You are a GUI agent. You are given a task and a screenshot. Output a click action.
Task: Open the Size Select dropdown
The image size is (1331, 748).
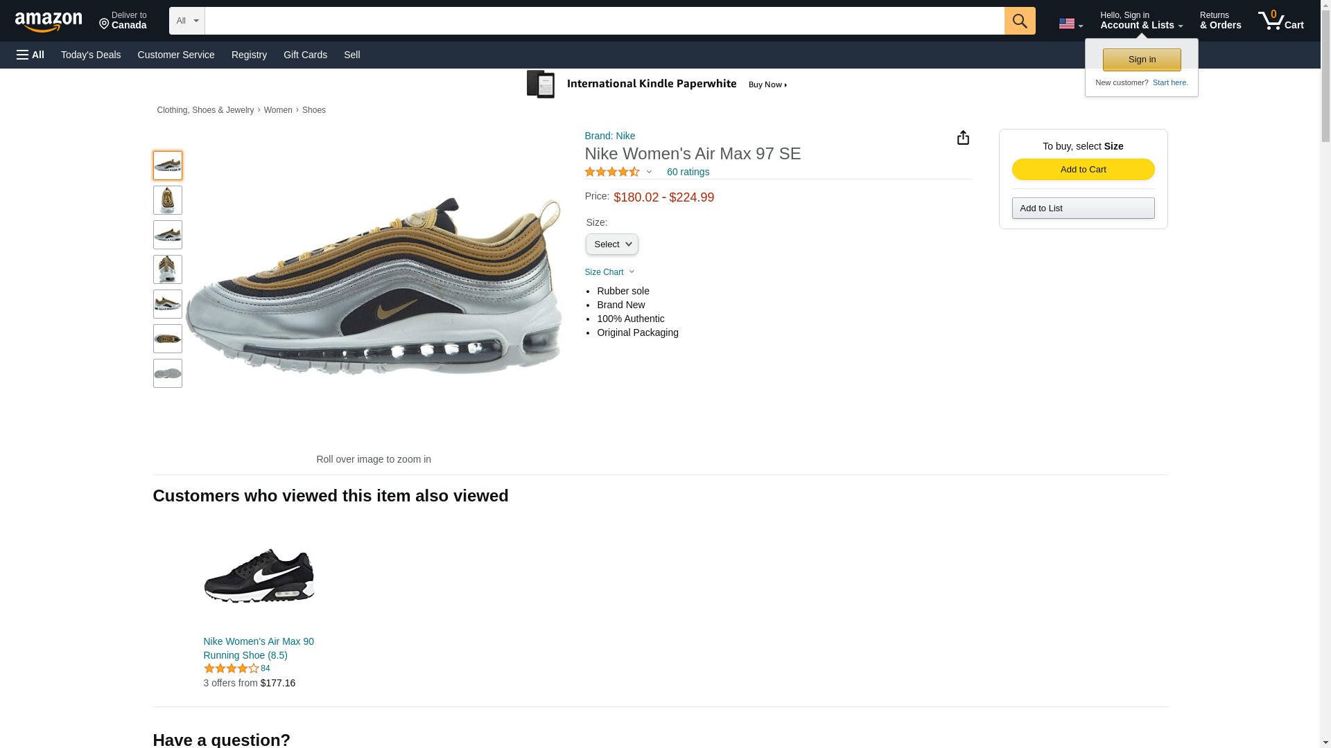(x=611, y=244)
